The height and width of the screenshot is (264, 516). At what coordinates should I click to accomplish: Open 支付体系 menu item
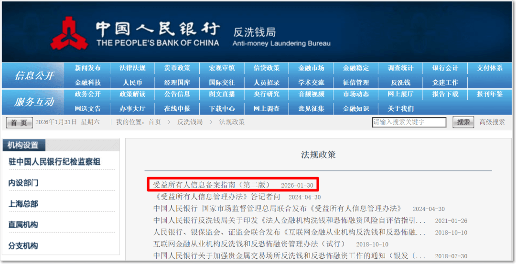coord(490,68)
